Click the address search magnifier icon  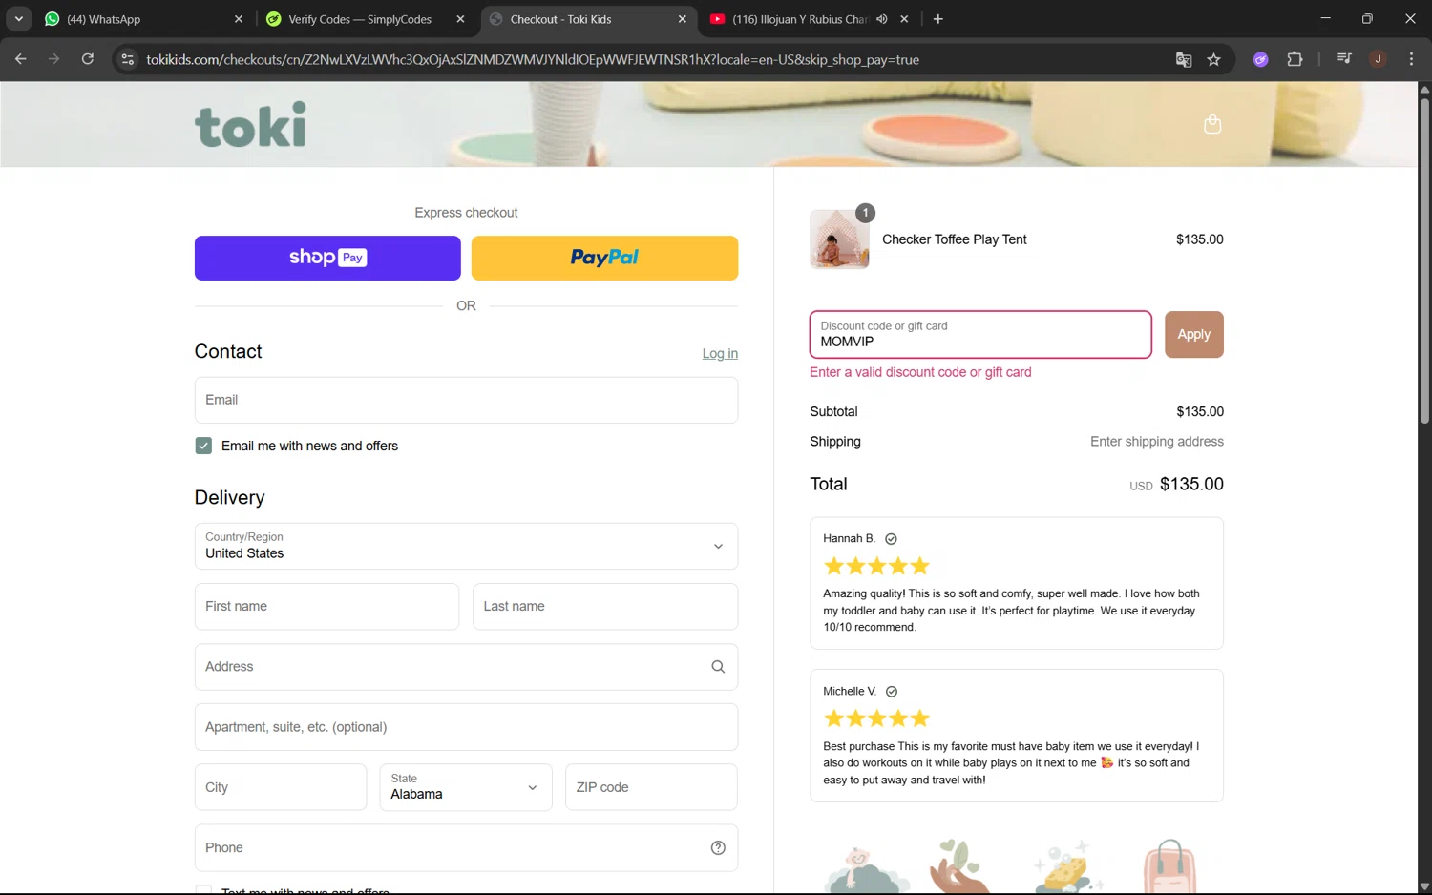coord(718,667)
